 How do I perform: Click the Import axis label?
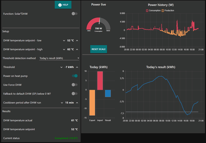[100, 120]
